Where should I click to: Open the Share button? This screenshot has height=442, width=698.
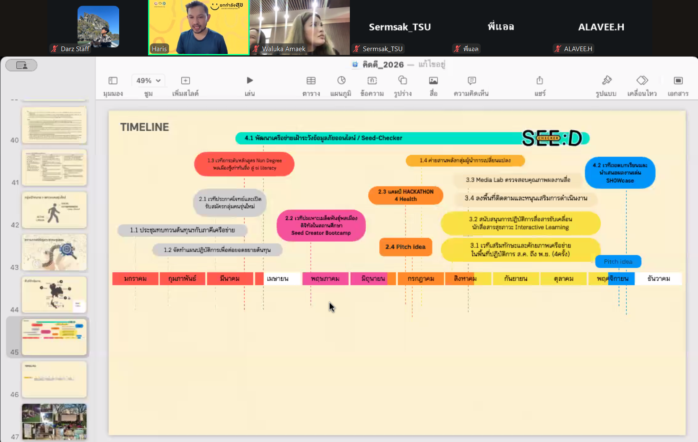pyautogui.click(x=540, y=80)
